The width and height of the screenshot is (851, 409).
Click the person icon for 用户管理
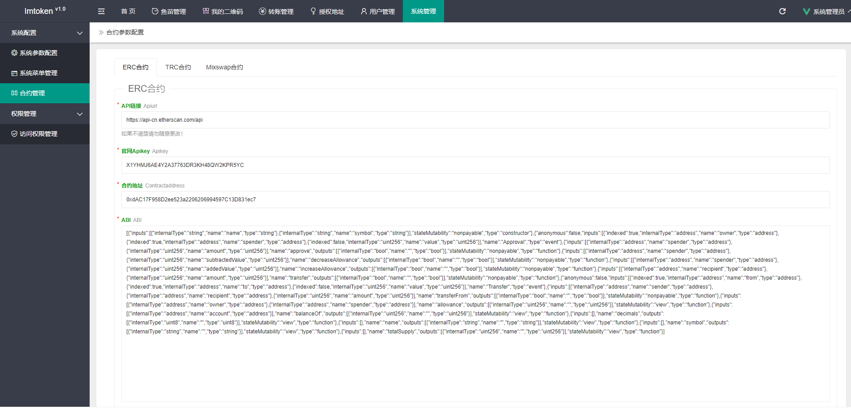364,11
